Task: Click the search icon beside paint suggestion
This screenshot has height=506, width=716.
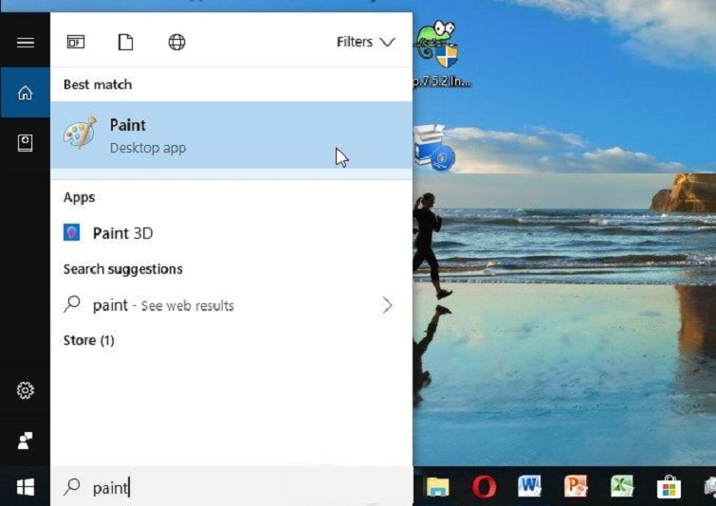Action: 72,304
